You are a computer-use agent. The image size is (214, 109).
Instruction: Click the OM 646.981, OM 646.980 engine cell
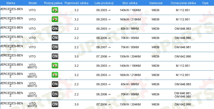pos(183,95)
